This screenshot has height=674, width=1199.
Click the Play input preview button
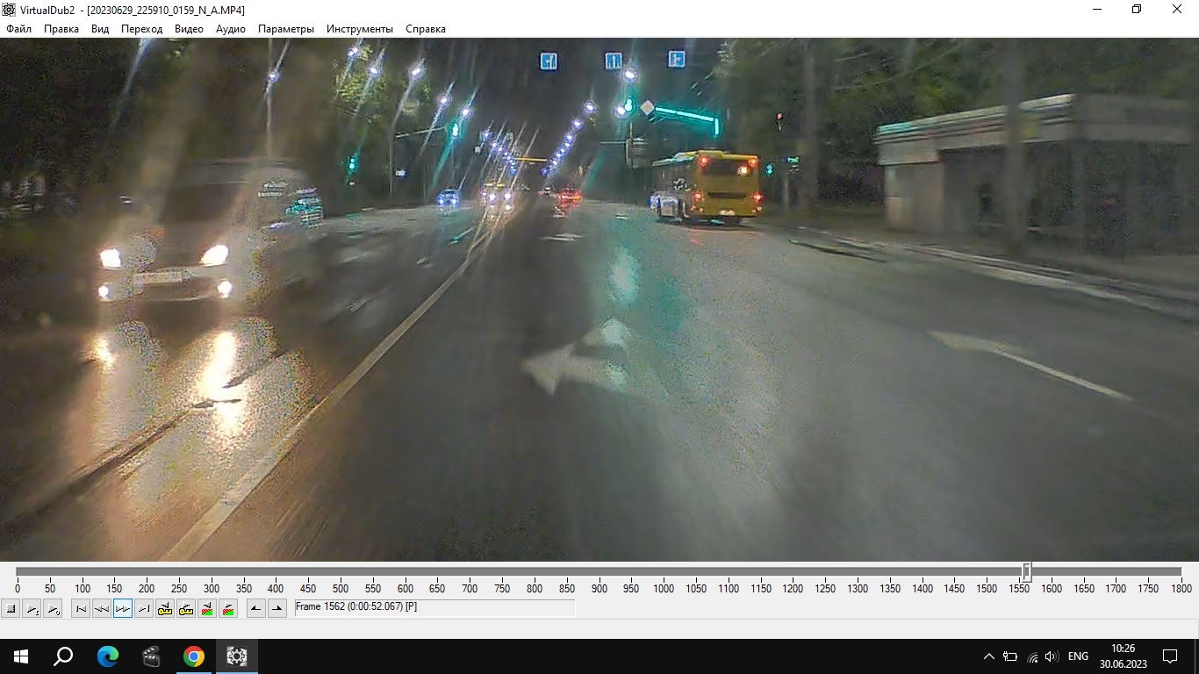point(32,608)
